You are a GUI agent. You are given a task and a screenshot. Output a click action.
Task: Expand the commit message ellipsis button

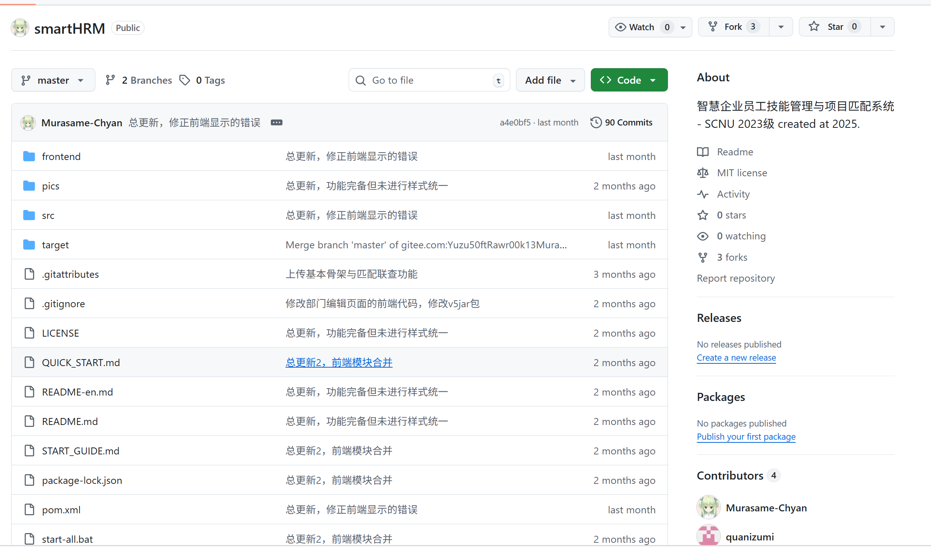(277, 122)
